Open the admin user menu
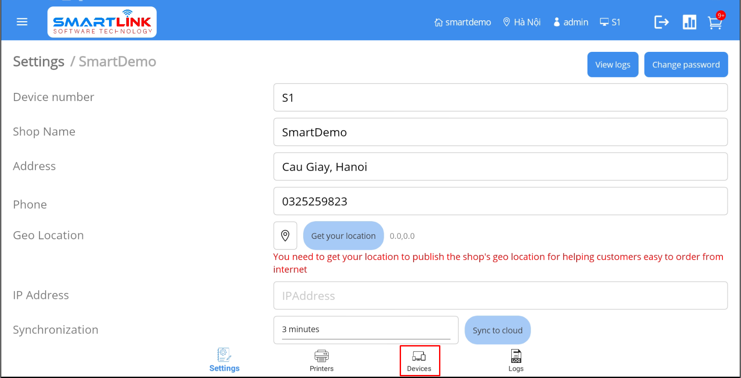The width and height of the screenshot is (741, 378). 571,22
